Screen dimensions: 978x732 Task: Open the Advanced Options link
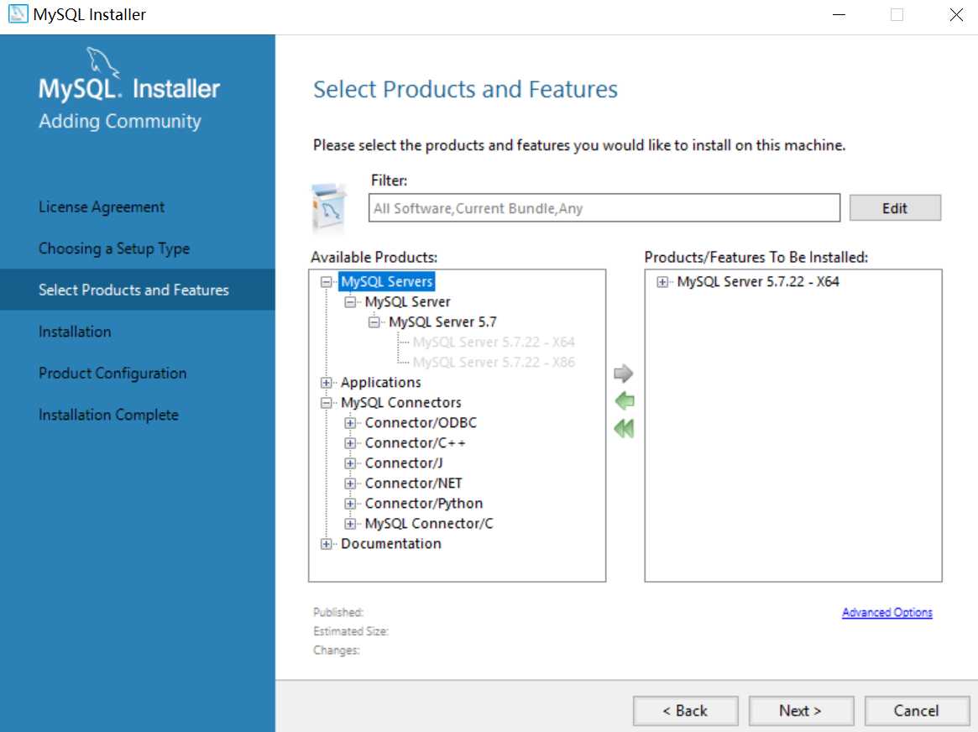887,612
